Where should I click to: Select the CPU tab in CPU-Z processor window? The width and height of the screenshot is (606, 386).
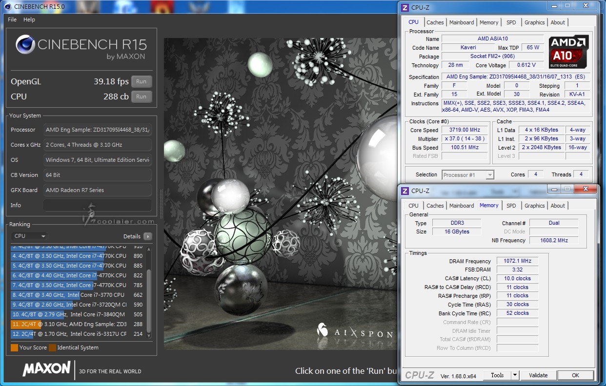[414, 22]
